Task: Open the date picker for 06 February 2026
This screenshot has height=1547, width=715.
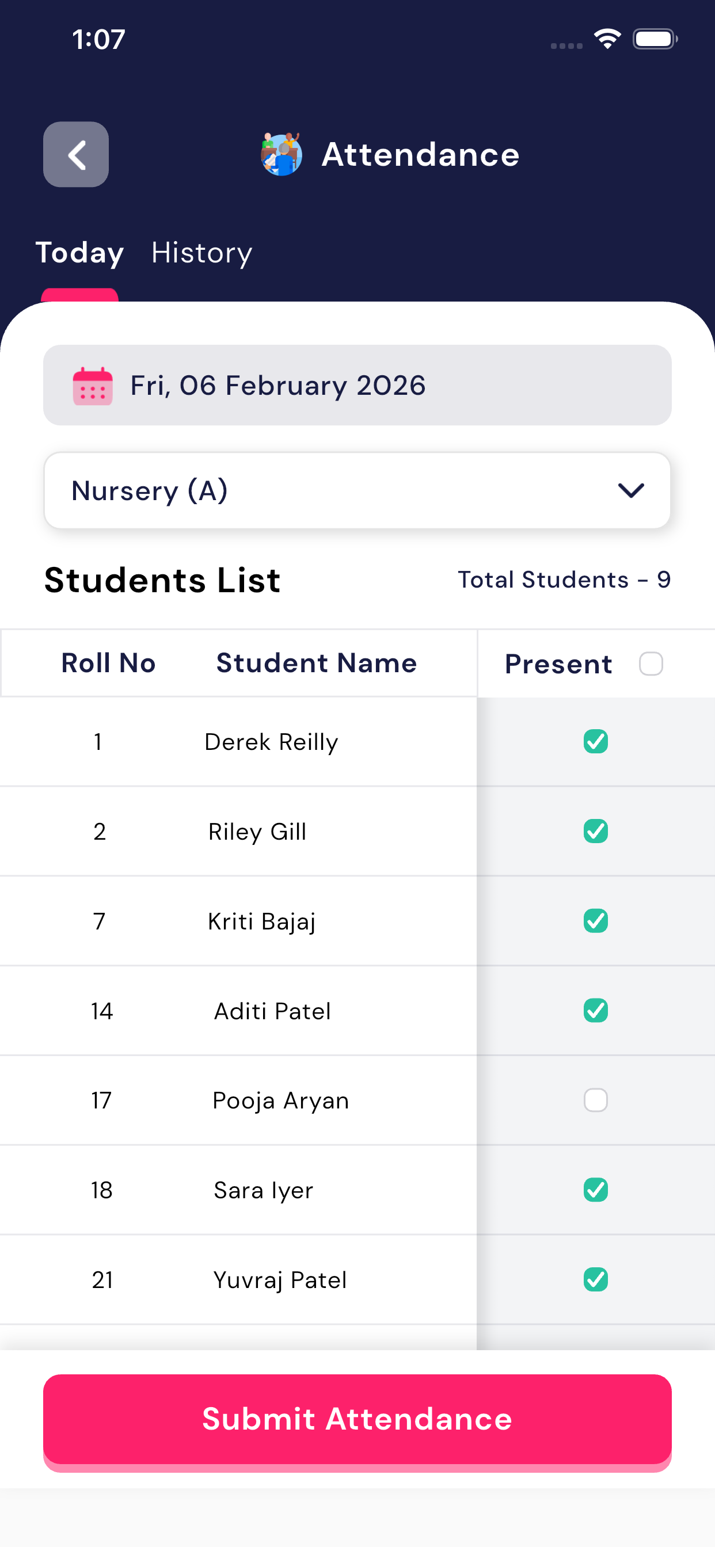Action: [x=357, y=386]
